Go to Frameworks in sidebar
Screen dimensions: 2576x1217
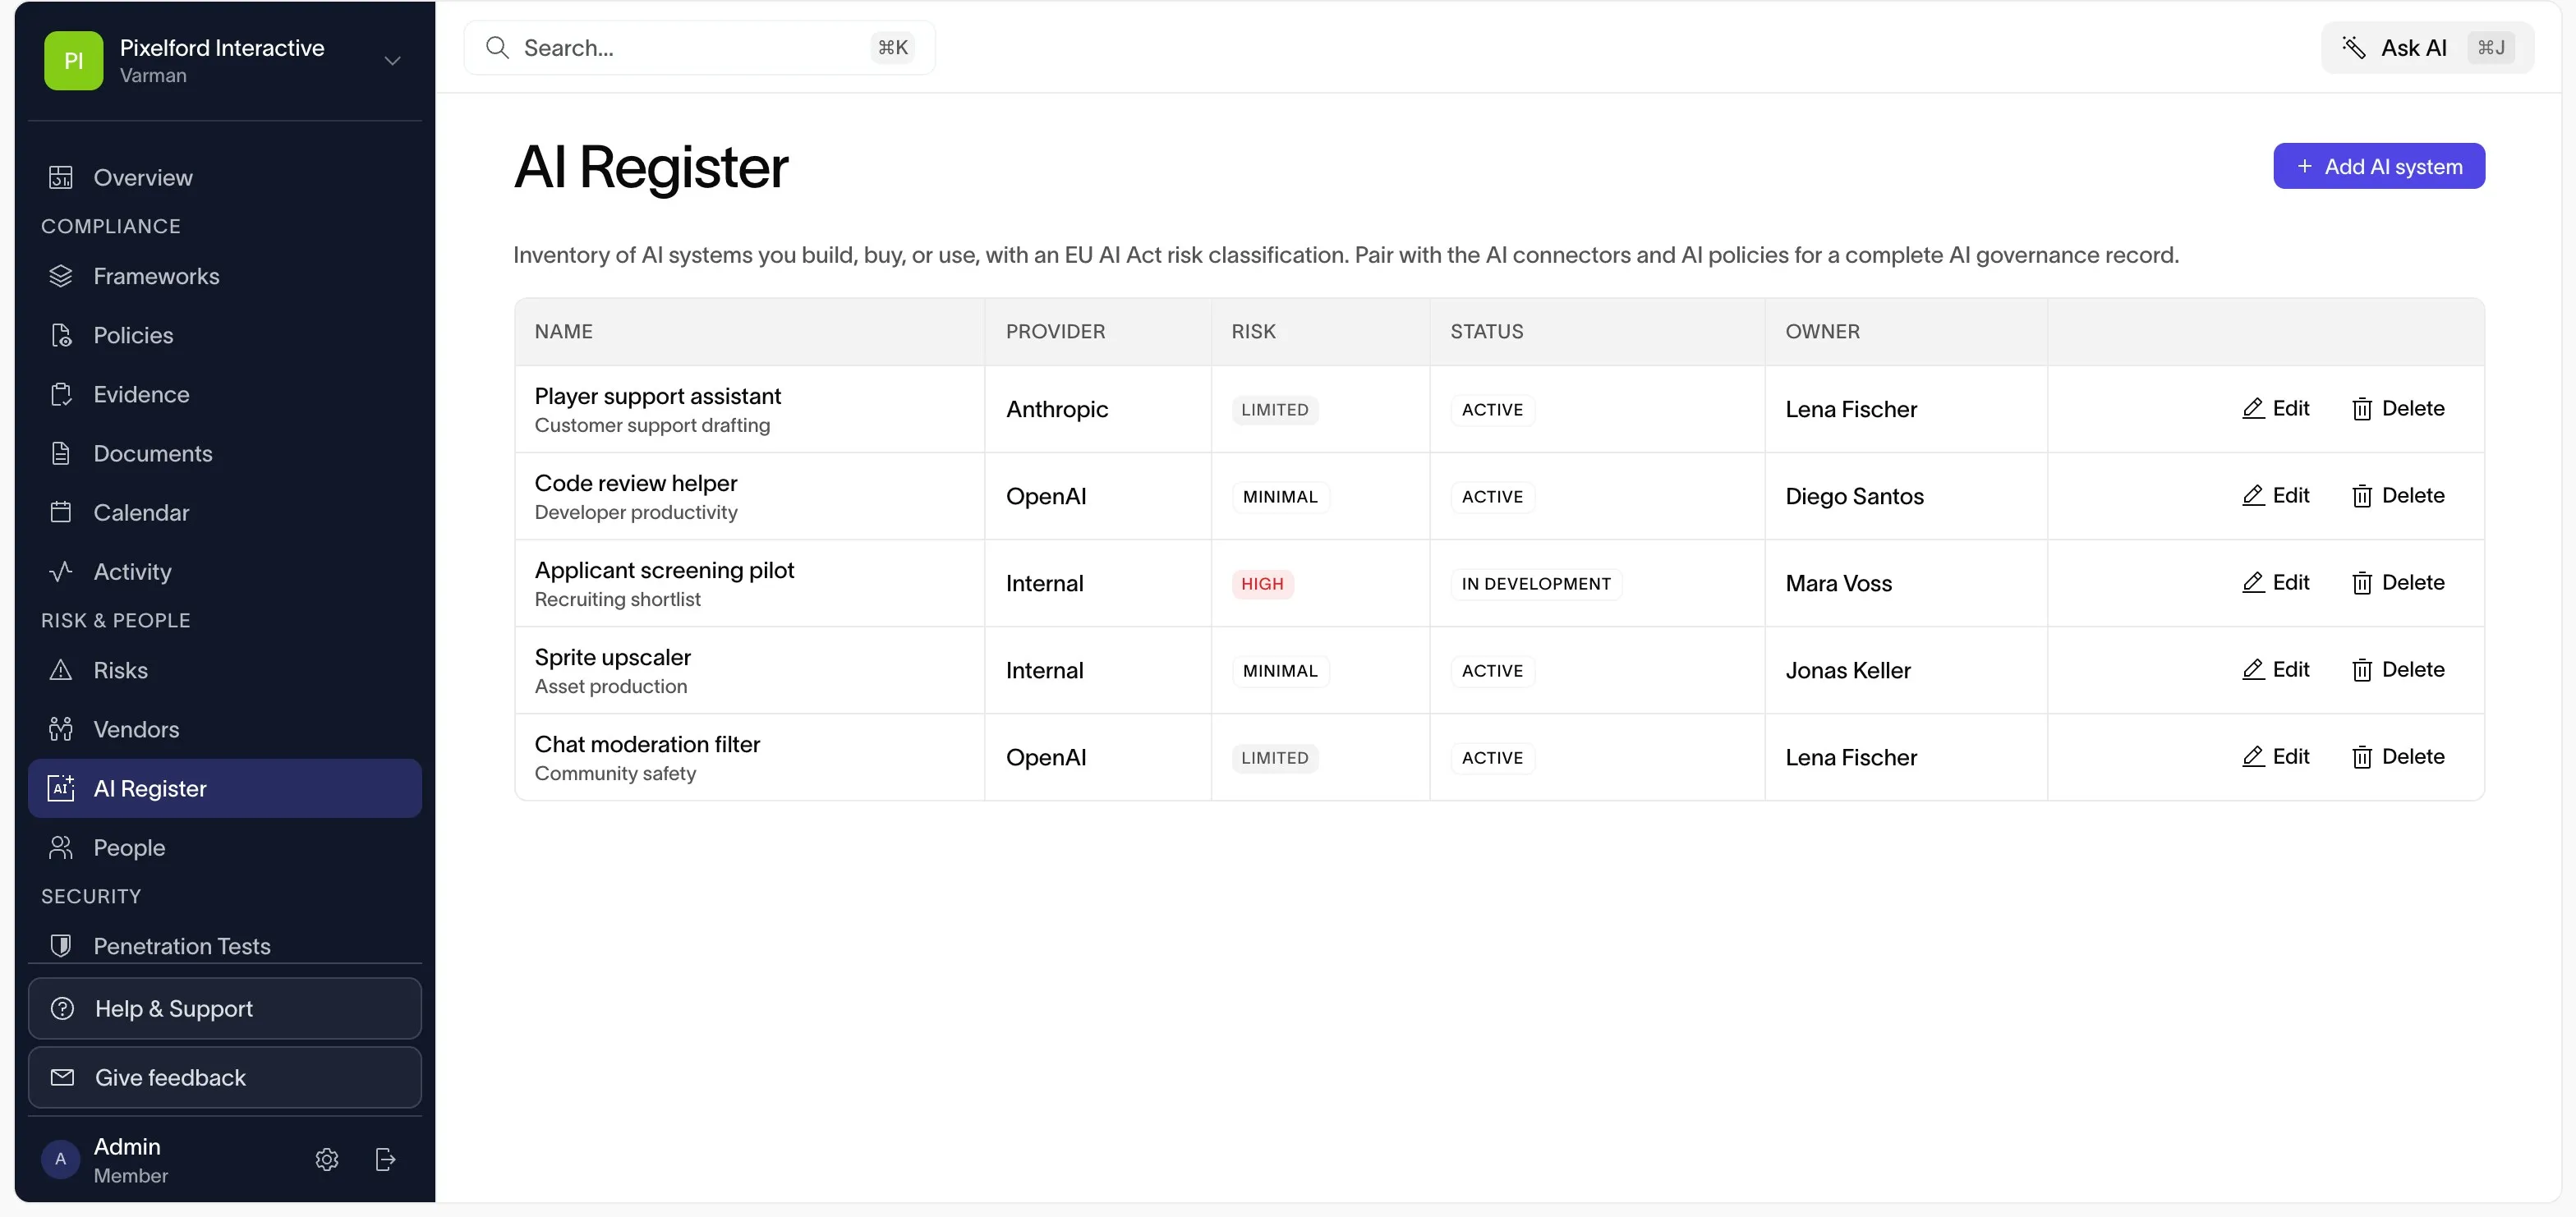coord(225,276)
